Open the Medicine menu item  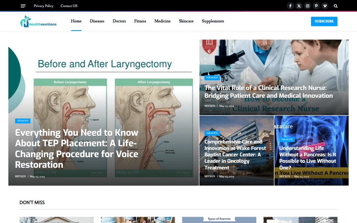(x=162, y=21)
